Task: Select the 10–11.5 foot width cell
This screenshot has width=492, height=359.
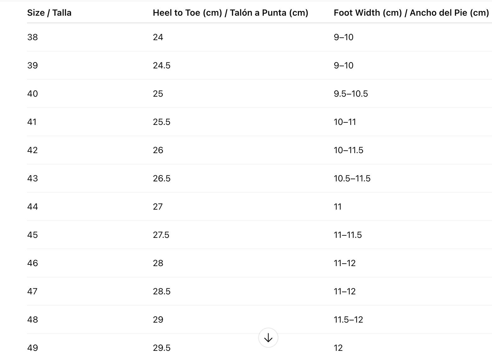Action: click(x=348, y=150)
